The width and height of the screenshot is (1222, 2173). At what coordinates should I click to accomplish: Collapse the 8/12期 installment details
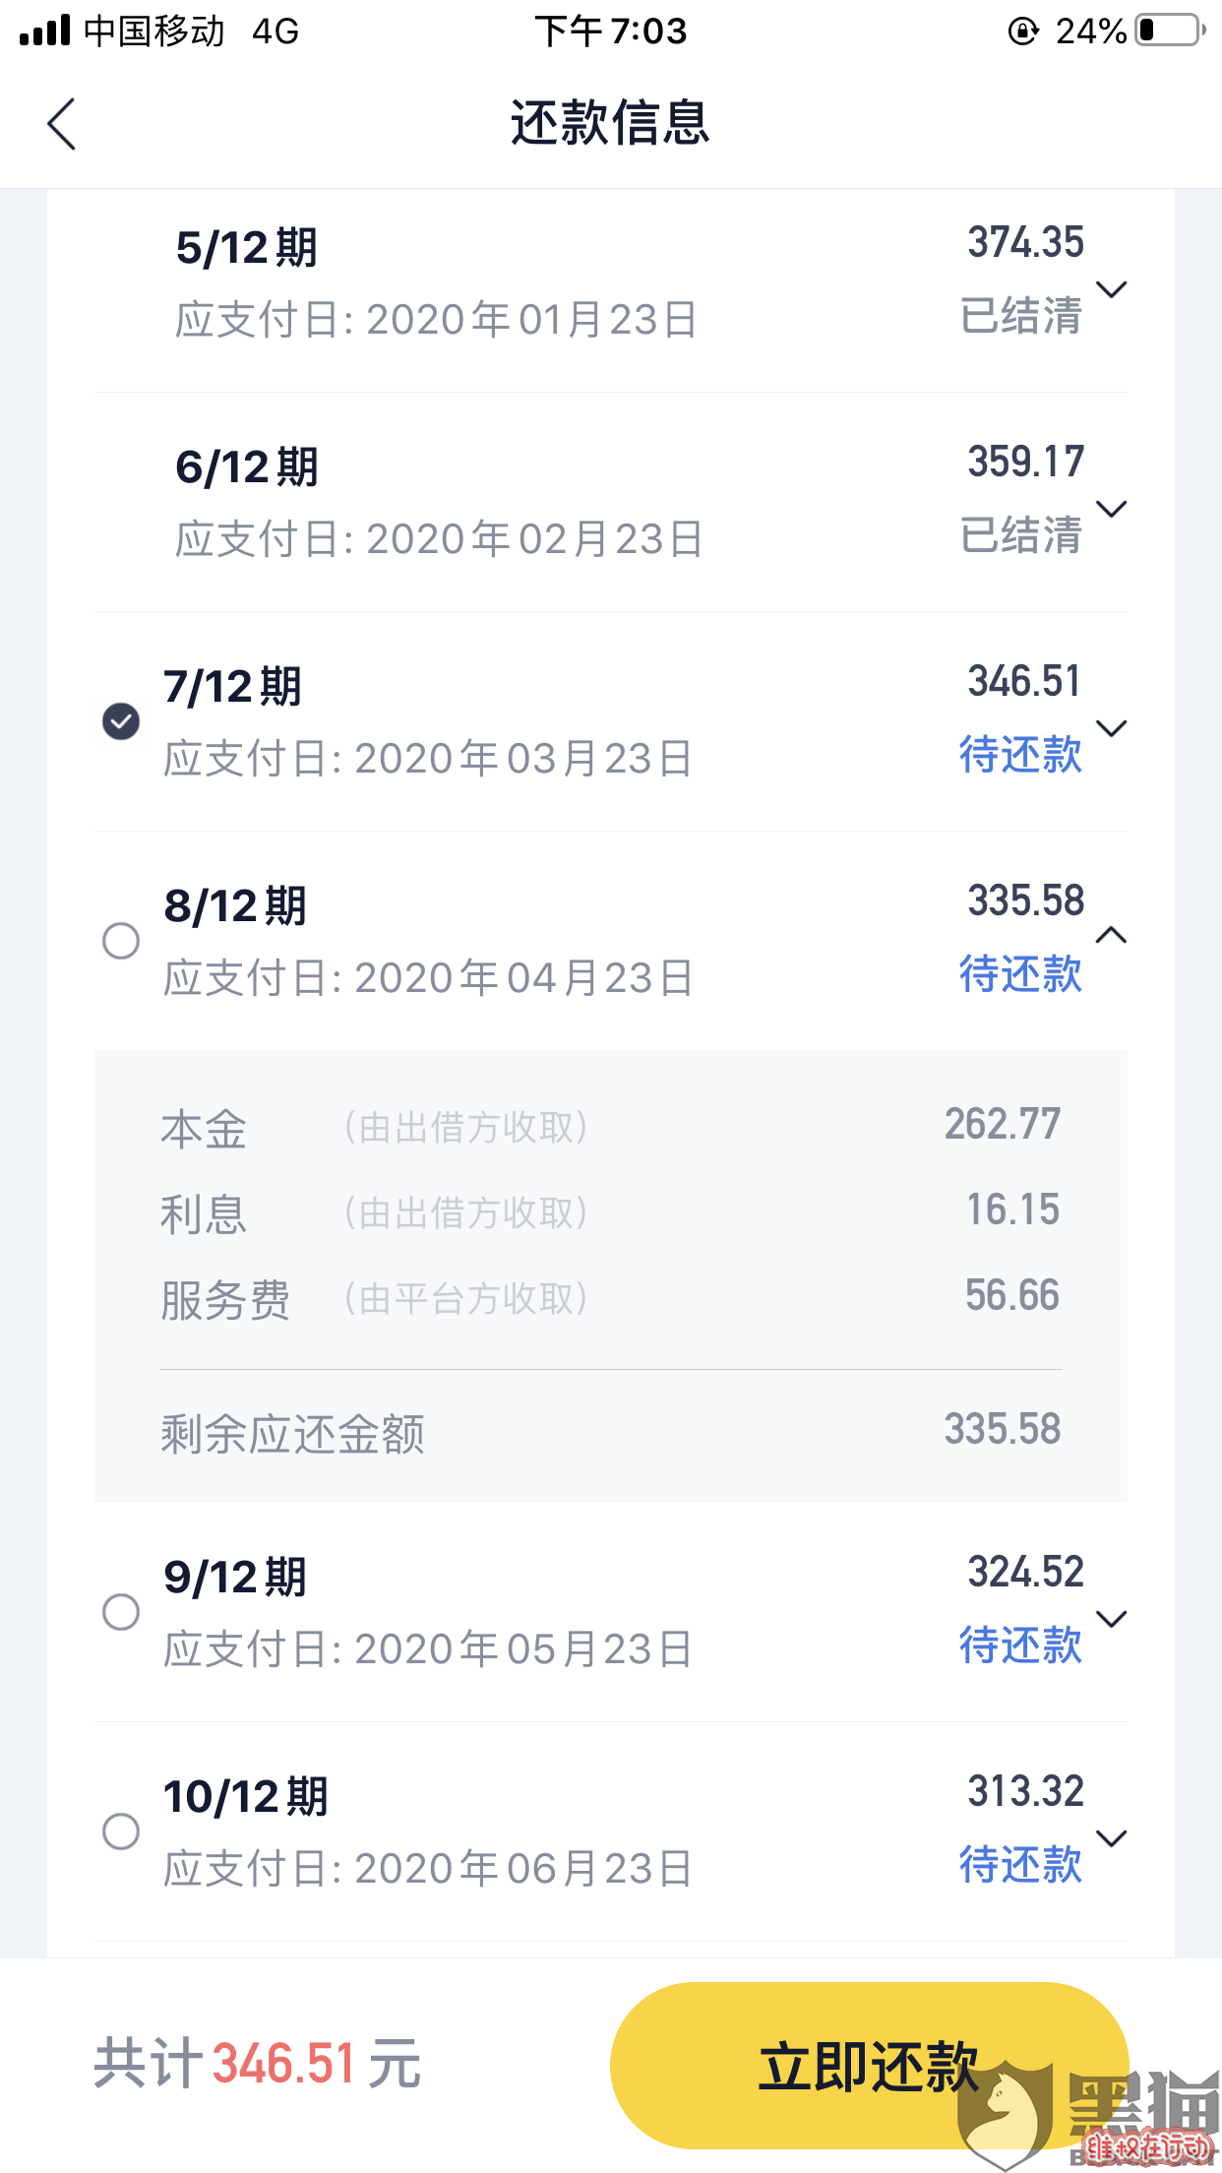pyautogui.click(x=1112, y=935)
